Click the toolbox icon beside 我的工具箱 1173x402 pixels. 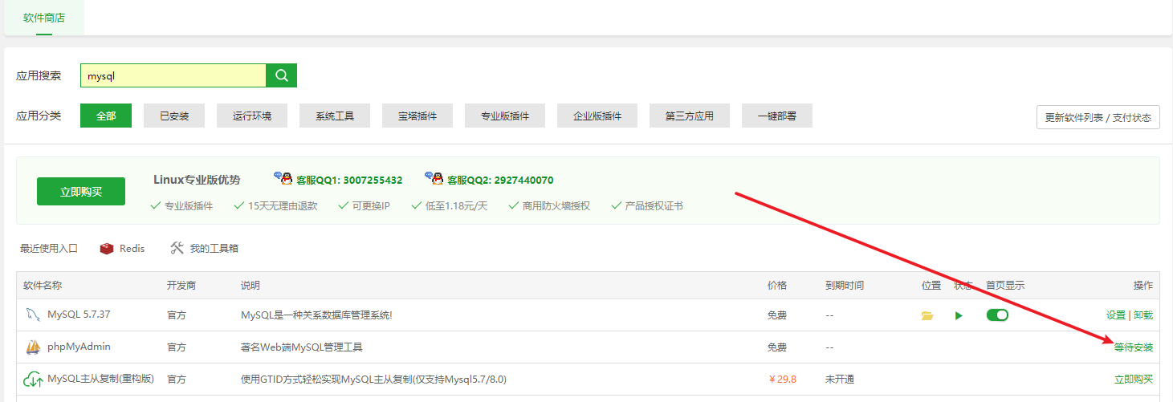tap(177, 249)
